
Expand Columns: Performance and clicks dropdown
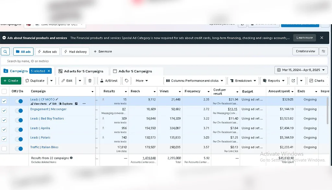[x=195, y=81]
